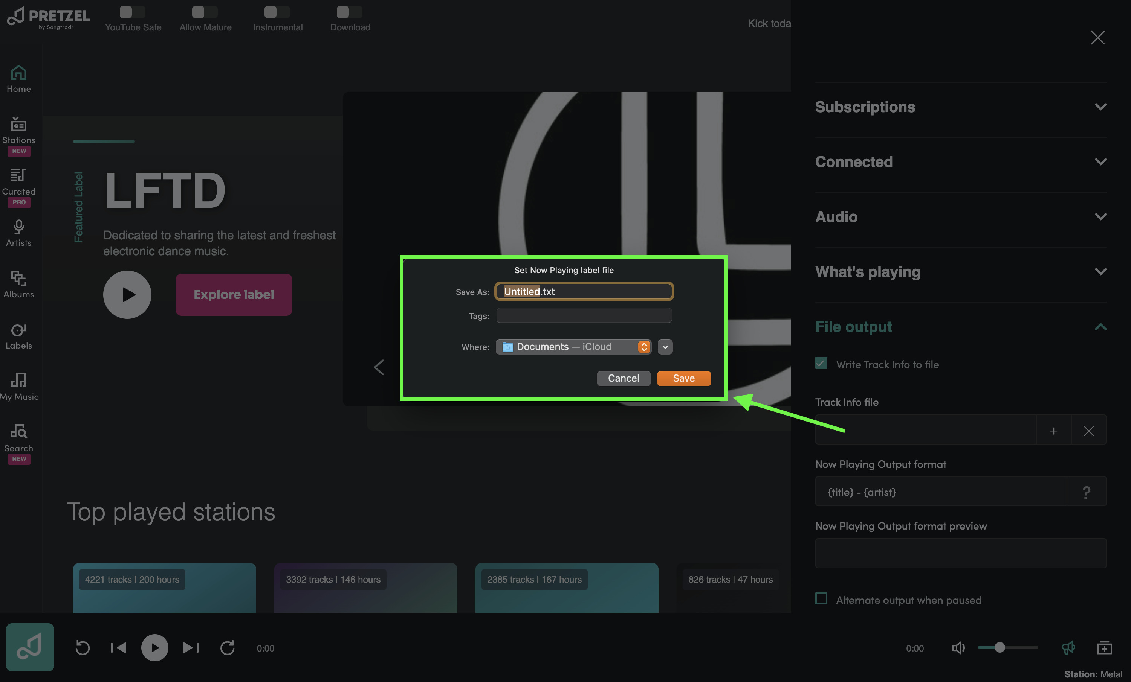This screenshot has height=682, width=1131.
Task: Click the rewind replay icon in player
Action: pyautogui.click(x=83, y=648)
